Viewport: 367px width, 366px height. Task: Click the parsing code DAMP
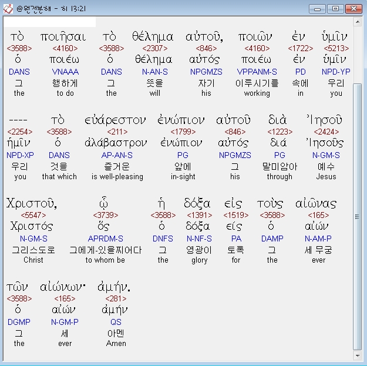272,239
